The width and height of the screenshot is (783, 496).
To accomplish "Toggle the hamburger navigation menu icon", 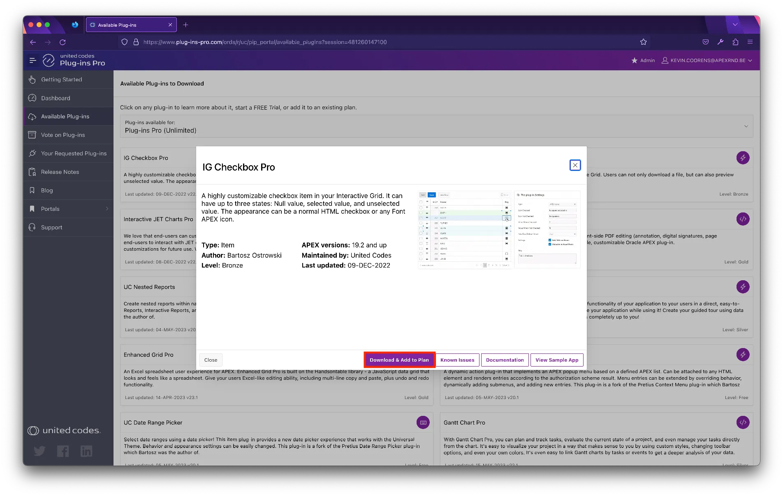I will point(33,60).
